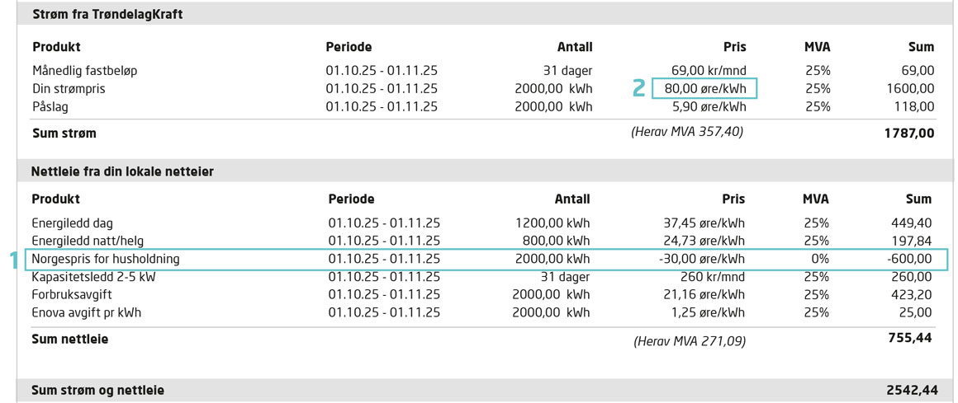Select the -600,00 sum value
Image resolution: width=958 pixels, height=403 pixels.
[x=909, y=259]
